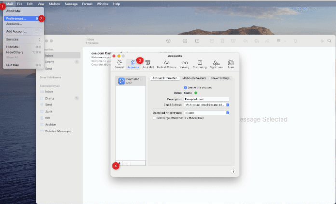Screen dimensions: 336x204
Task: Select the Junk Mail preferences icon
Action: click(x=148, y=64)
